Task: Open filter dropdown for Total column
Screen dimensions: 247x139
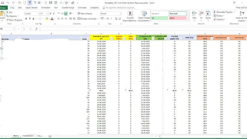Action: click(x=88, y=39)
